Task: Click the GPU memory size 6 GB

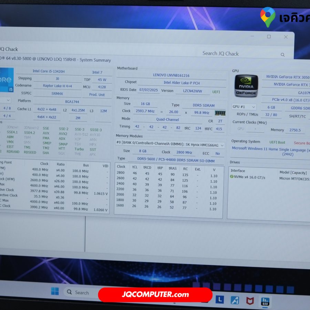Action: point(271,107)
